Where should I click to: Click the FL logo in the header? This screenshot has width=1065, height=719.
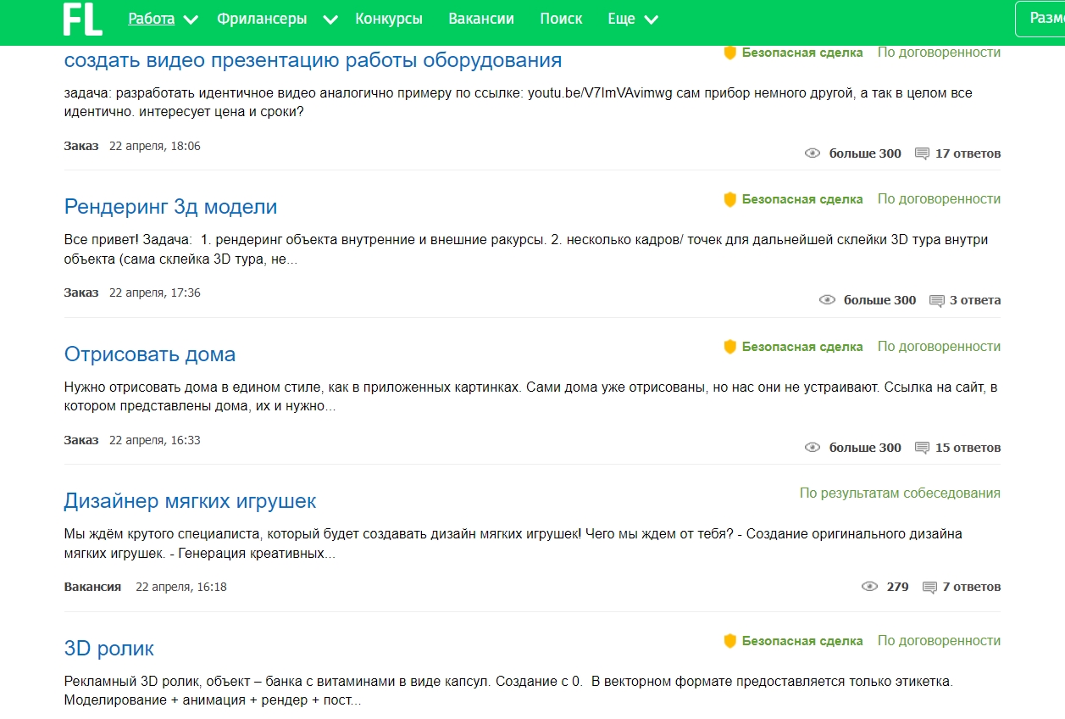83,20
